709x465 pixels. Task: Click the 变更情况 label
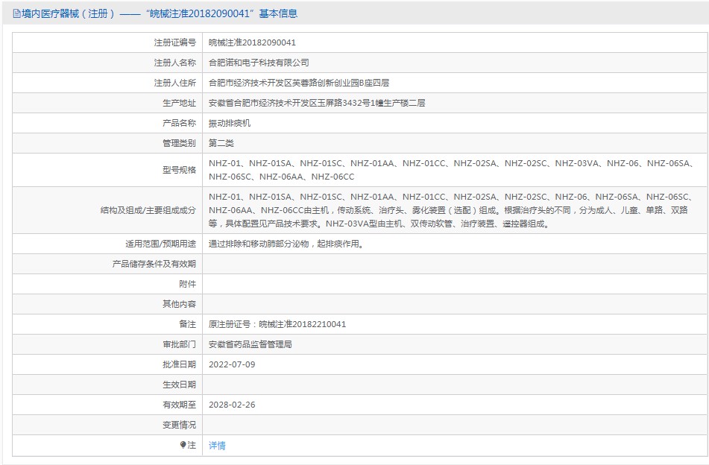pyautogui.click(x=180, y=426)
